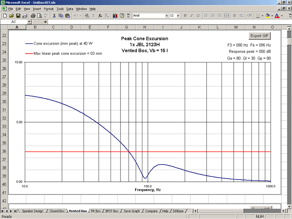Open the DDBase sheet tab
The width and height of the screenshot is (292, 219).
coord(178,211)
